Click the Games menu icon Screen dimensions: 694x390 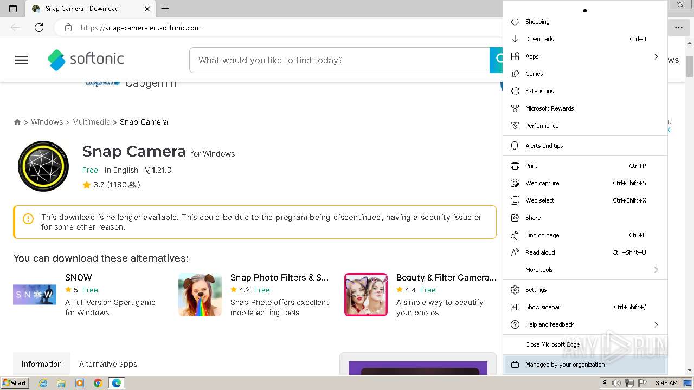tap(515, 74)
